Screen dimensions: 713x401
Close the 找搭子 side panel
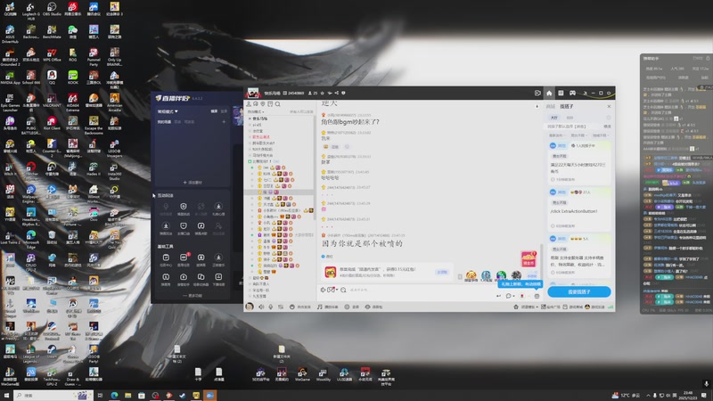[x=609, y=106]
